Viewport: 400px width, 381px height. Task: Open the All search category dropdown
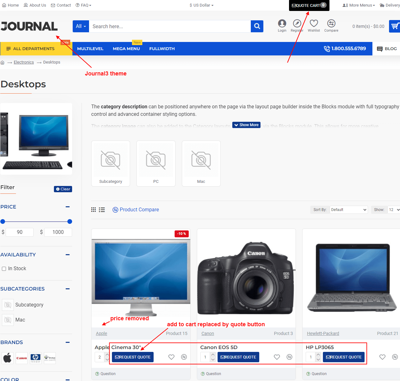point(81,26)
